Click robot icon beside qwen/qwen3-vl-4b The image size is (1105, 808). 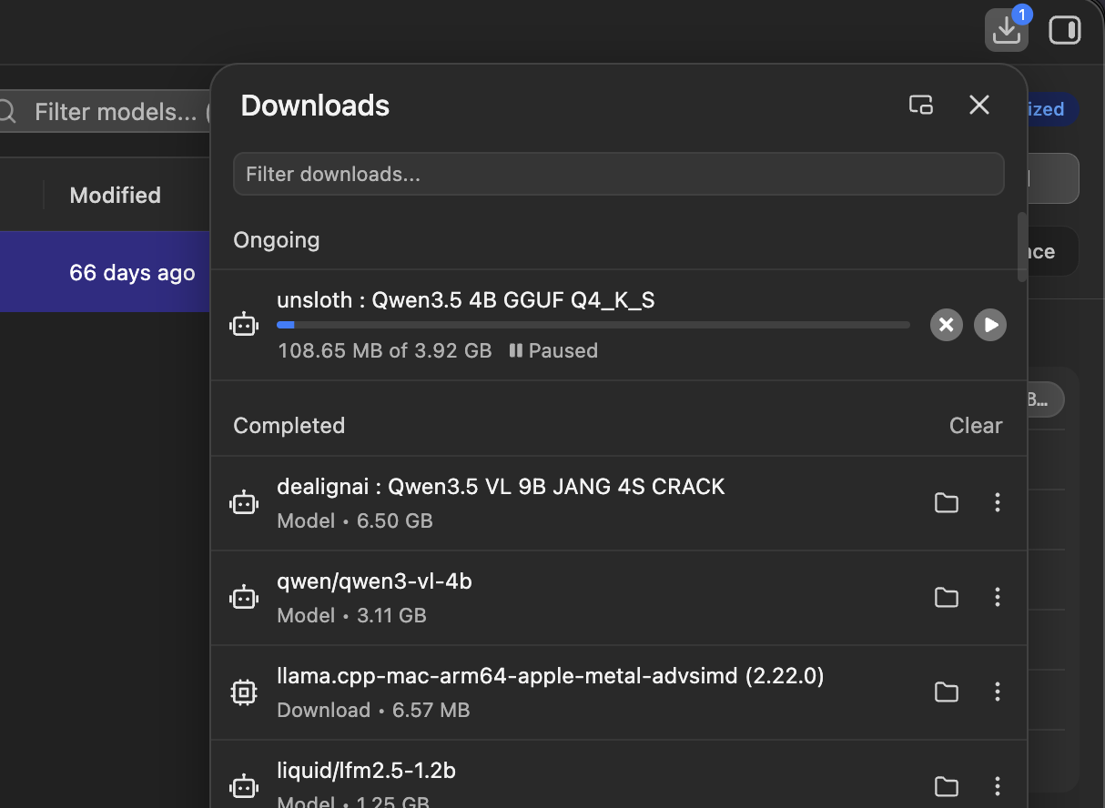(x=244, y=597)
